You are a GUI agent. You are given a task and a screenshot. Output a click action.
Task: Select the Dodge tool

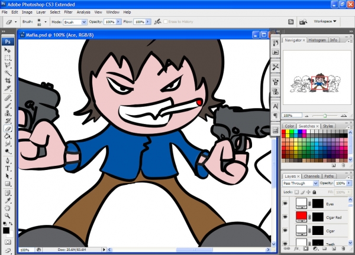pyautogui.click(x=8, y=151)
